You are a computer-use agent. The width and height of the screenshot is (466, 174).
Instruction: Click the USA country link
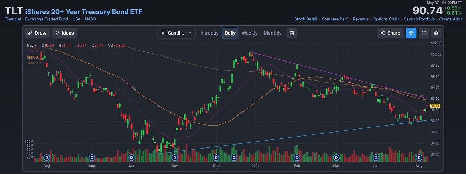tap(76, 19)
